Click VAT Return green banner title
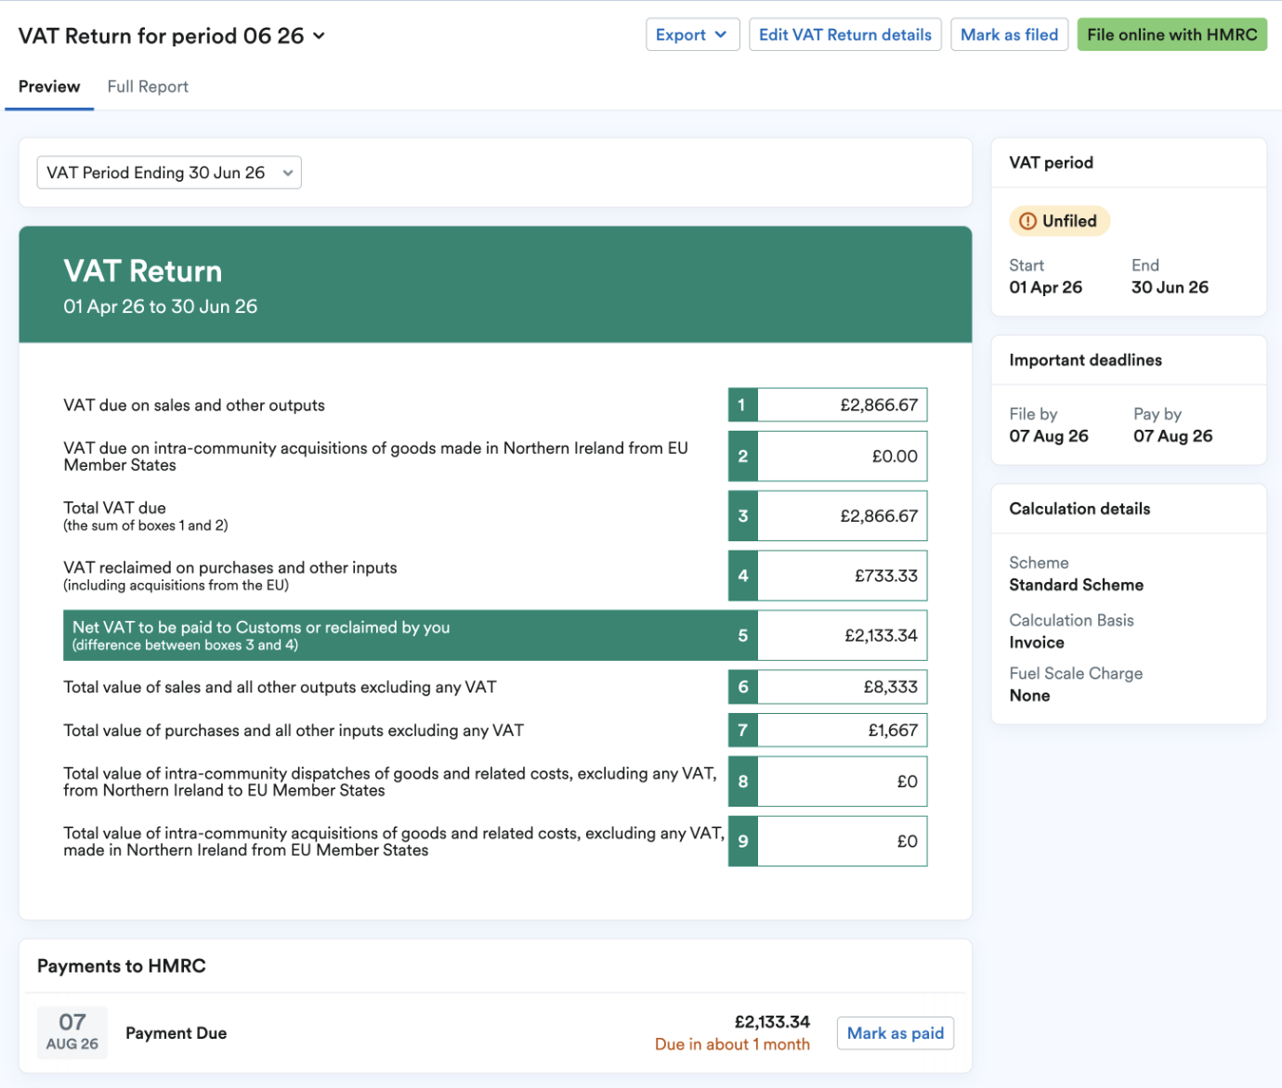The height and width of the screenshot is (1088, 1282). click(143, 271)
